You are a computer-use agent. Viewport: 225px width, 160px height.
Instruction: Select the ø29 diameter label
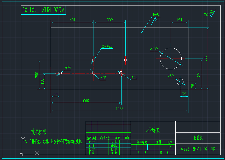tap(68, 68)
